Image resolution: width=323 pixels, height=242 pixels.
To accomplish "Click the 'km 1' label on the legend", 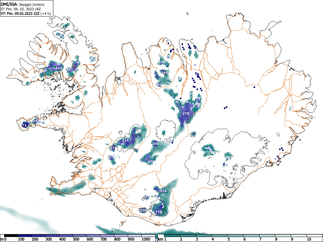I will tap(162, 239).
